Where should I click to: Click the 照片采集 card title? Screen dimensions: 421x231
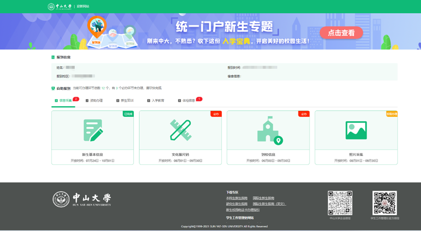point(356,155)
